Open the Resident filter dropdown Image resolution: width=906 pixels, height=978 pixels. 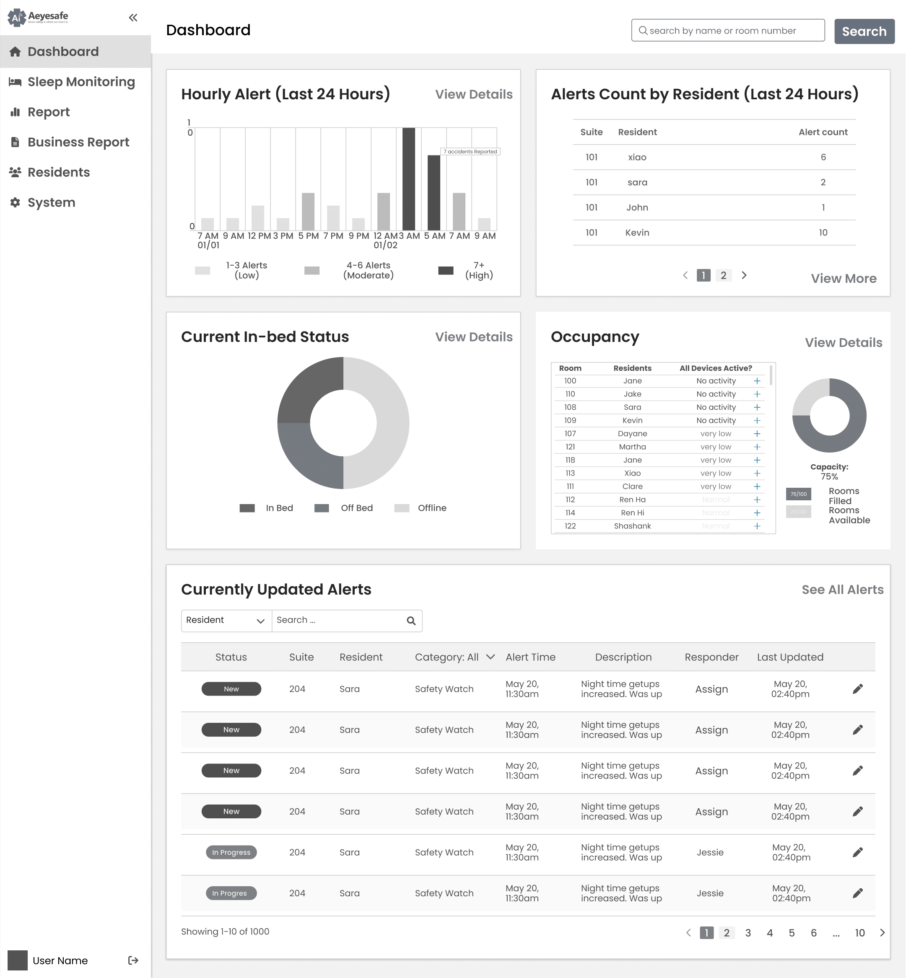(x=226, y=620)
